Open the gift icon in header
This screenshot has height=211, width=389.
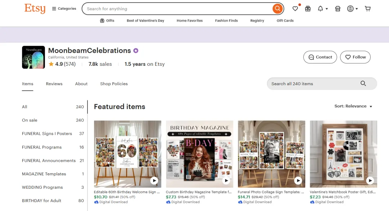tap(308, 9)
